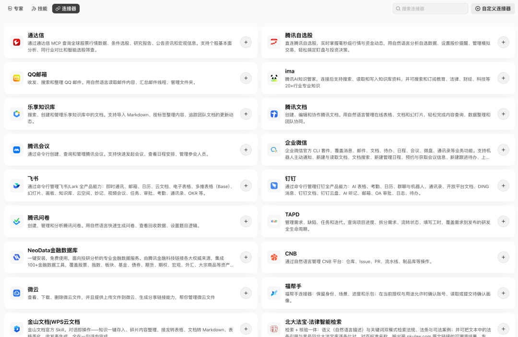Add the 通达信 connector with plus
Viewport: 518px width, 337px height.
tap(246, 42)
